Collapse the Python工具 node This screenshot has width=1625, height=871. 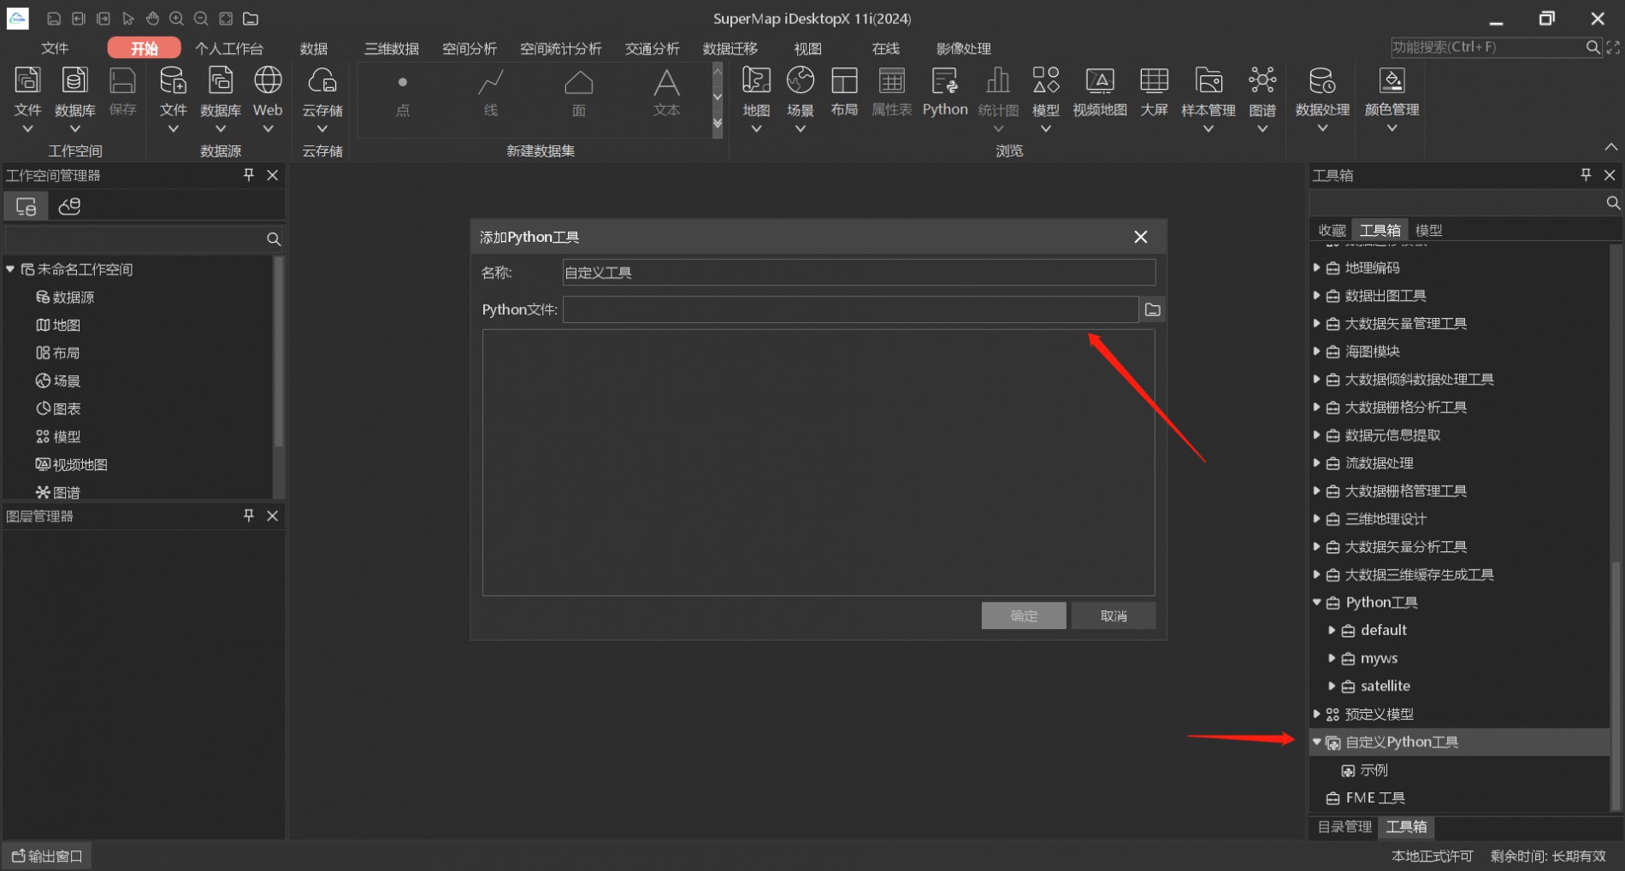click(x=1317, y=603)
